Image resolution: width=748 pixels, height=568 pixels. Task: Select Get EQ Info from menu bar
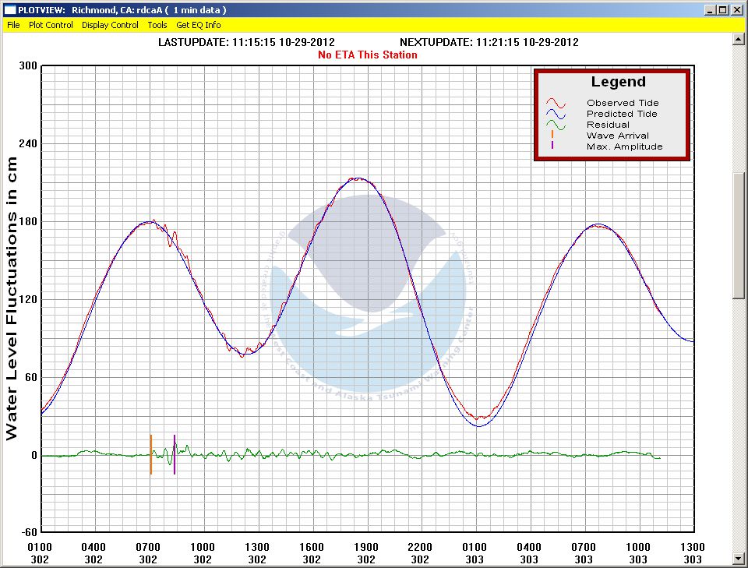198,25
